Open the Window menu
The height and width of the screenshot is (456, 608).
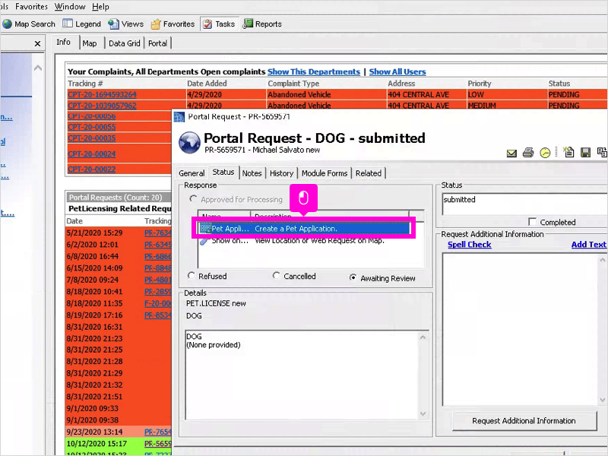pos(70,7)
